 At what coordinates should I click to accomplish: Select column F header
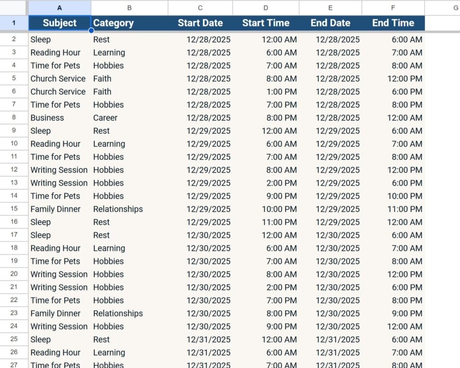393,8
